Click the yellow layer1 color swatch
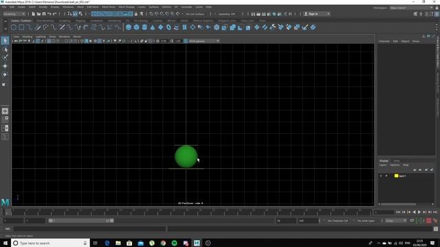The image size is (440, 247). 396,176
